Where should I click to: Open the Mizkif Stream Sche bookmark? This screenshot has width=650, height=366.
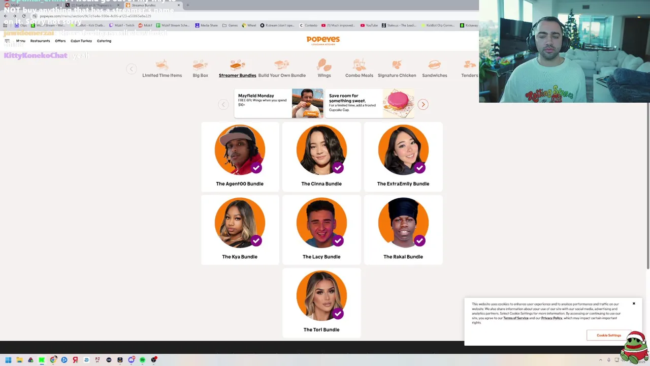point(174,25)
